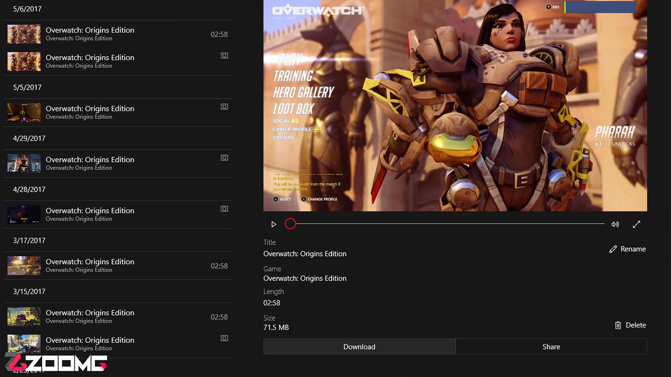Open the 3/15/2017 screenshot thumbnail
671x377 pixels.
click(24, 344)
